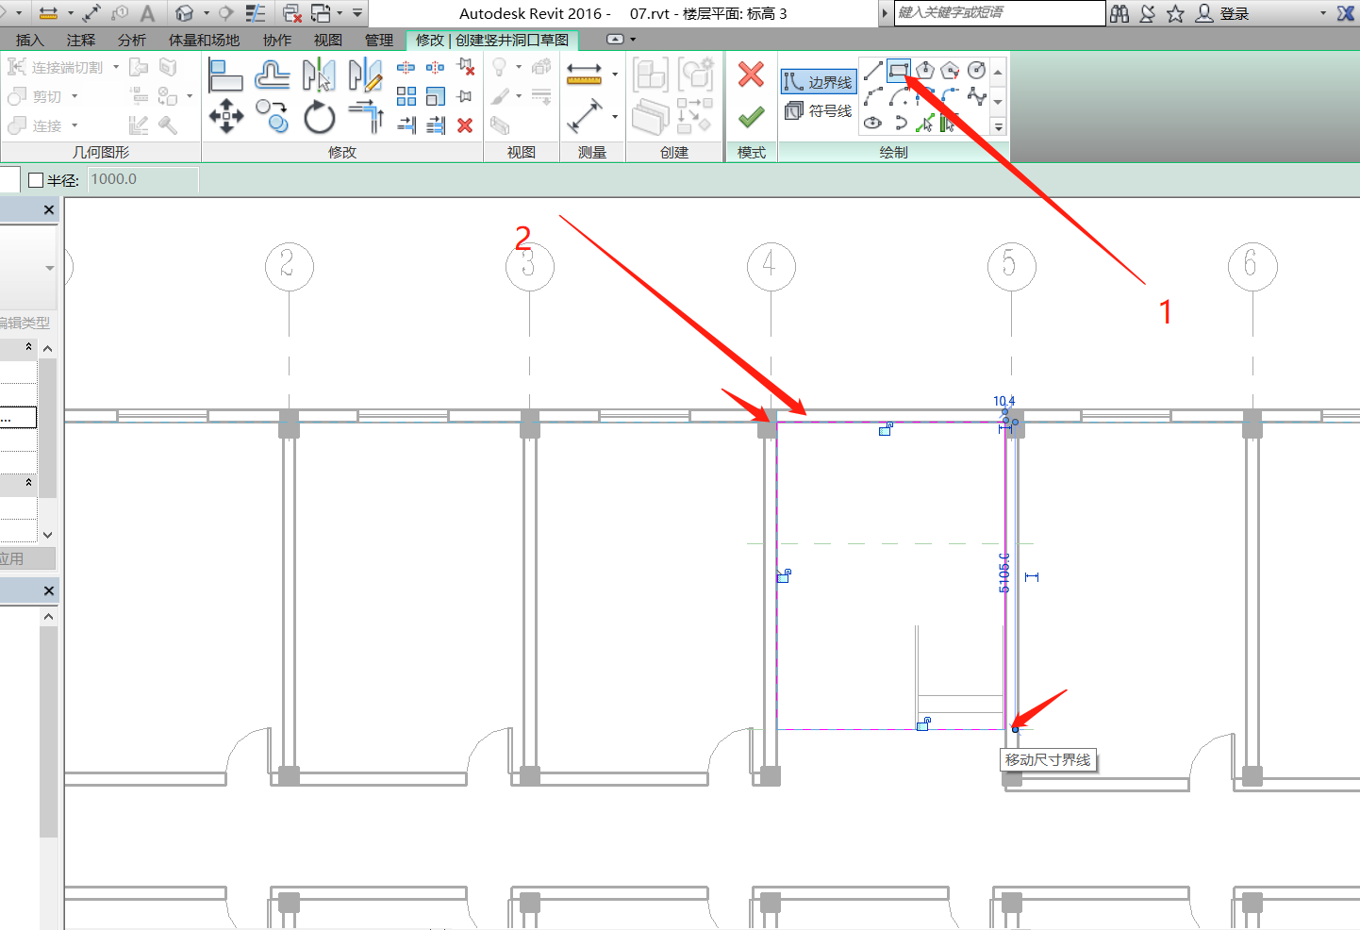Open the aligned dimension tool dropdown arrow
Screen dimensions: 1360x930
click(x=615, y=75)
